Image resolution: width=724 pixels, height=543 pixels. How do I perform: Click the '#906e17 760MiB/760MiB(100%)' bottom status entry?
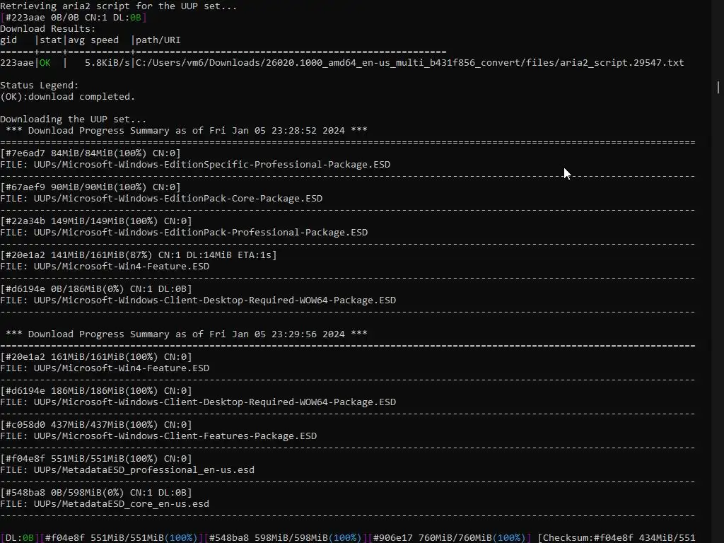(449, 538)
